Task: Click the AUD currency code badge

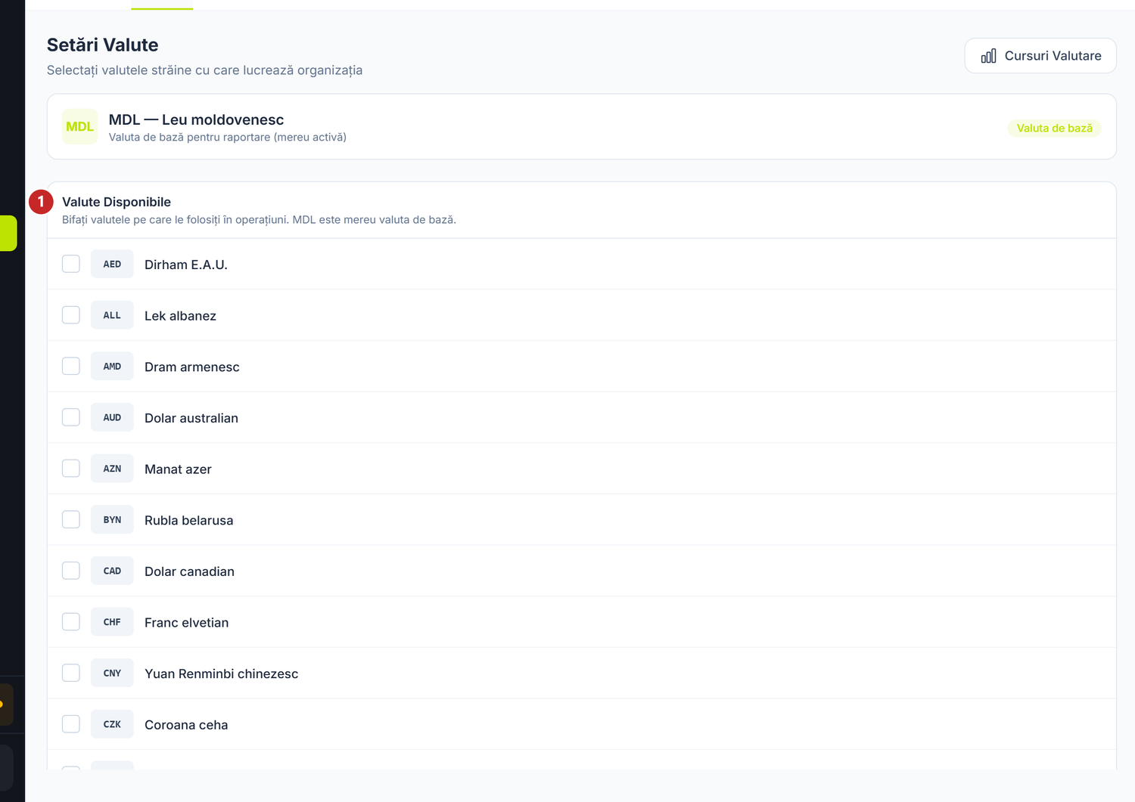Action: click(x=112, y=417)
